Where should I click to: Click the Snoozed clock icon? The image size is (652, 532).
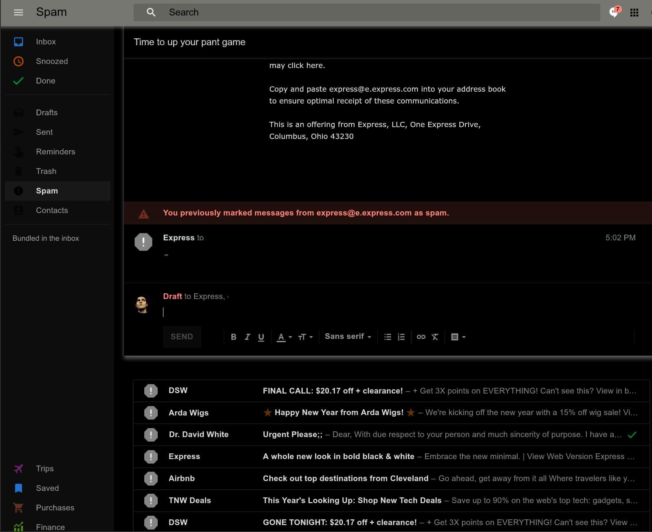19,61
